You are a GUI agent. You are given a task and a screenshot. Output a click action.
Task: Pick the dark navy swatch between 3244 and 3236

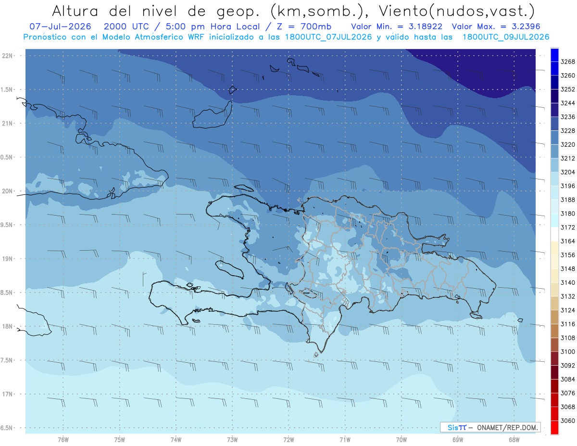coord(554,110)
